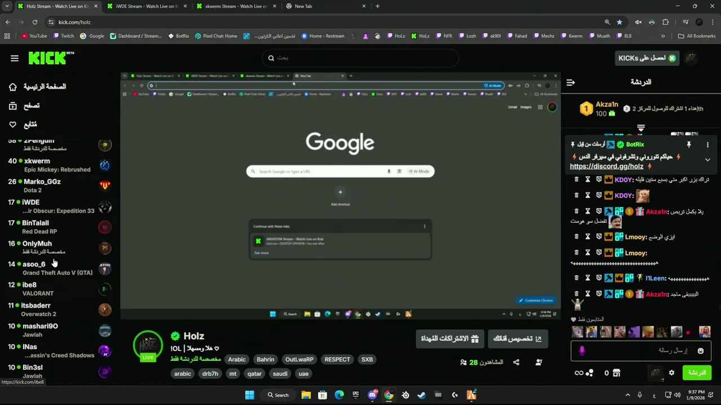Open the Windows Start menu

pyautogui.click(x=250, y=395)
